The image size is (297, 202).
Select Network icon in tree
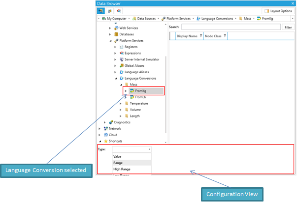(106, 128)
